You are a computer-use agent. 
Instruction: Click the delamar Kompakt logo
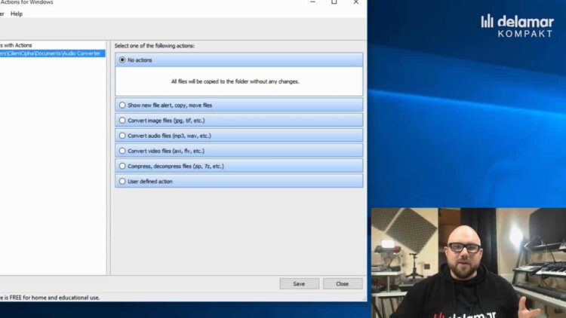click(x=517, y=26)
